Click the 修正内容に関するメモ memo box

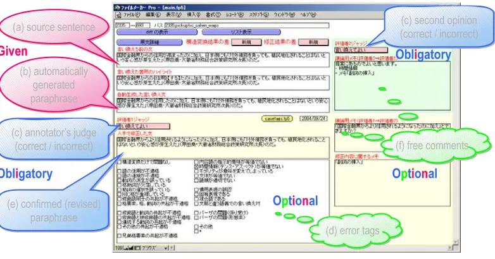pyautogui.click(x=392, y=183)
